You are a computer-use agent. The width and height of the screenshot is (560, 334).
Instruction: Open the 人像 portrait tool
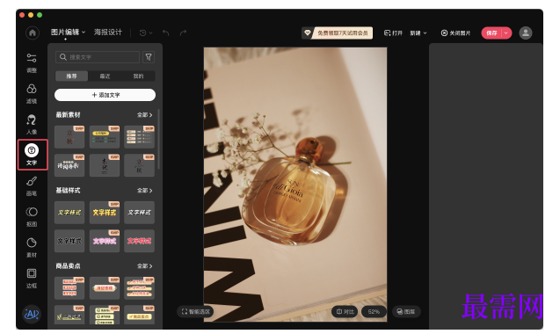[32, 124]
